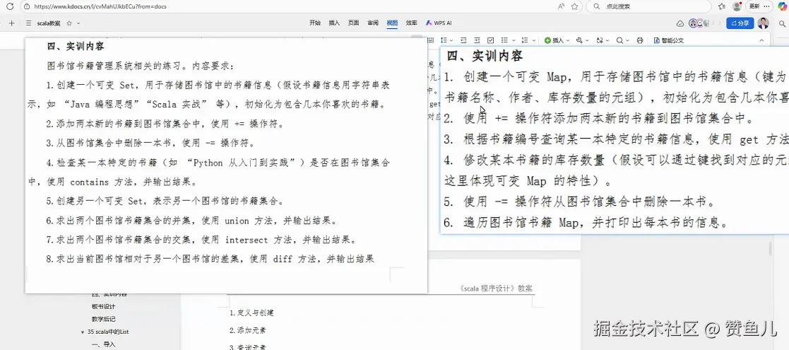Click the numbered list icon
Screen dimensions: 789x350
click(525, 40)
